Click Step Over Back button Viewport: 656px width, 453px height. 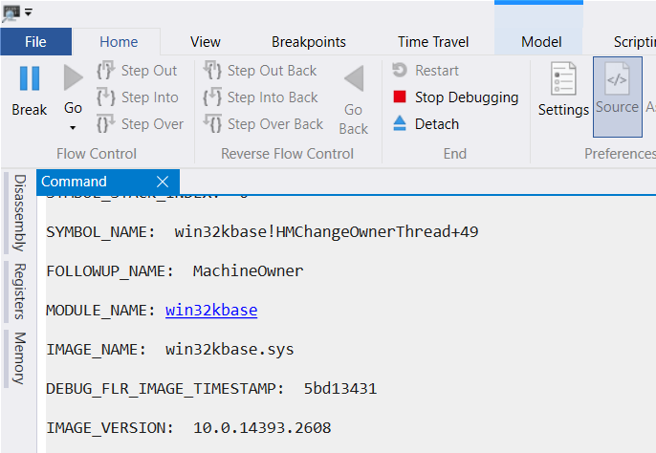pos(263,124)
